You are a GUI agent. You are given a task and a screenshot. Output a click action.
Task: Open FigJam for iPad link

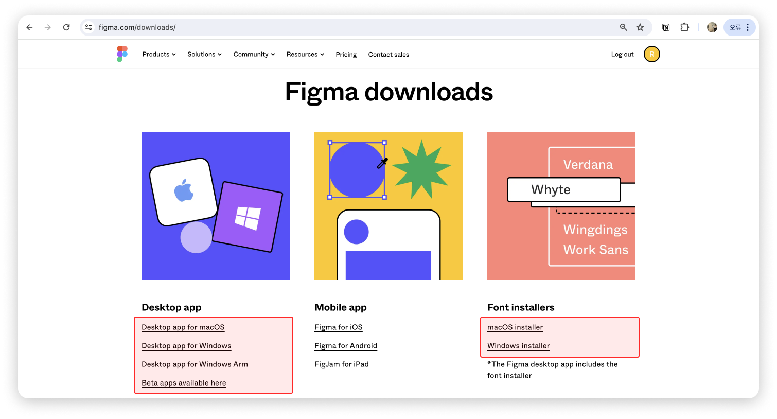click(342, 364)
